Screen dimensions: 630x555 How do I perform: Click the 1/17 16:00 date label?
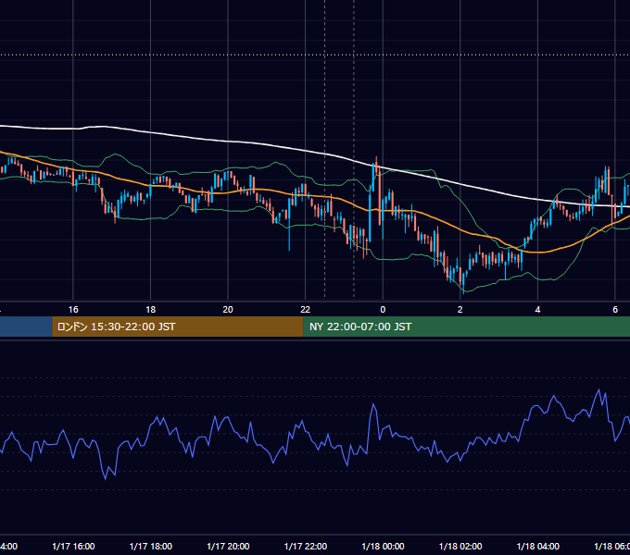[73, 546]
